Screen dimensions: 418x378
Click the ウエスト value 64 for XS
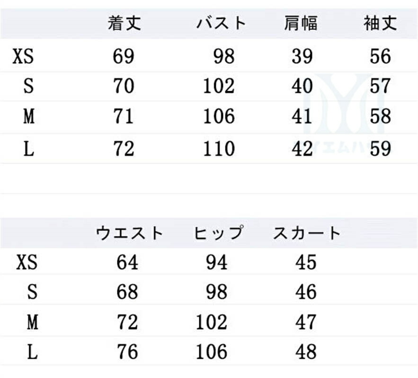point(127,262)
